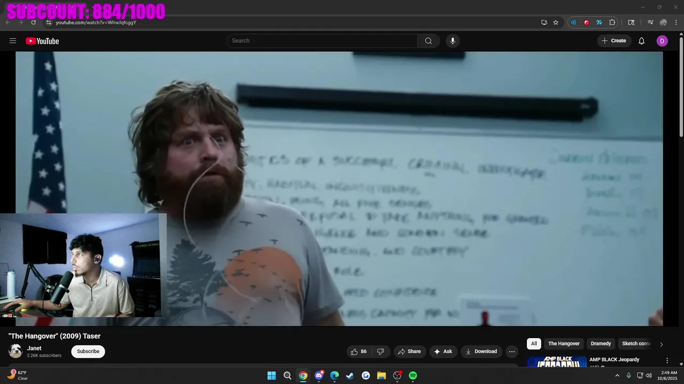Dislike the video with thumbs down
This screenshot has width=684, height=384.
381,351
